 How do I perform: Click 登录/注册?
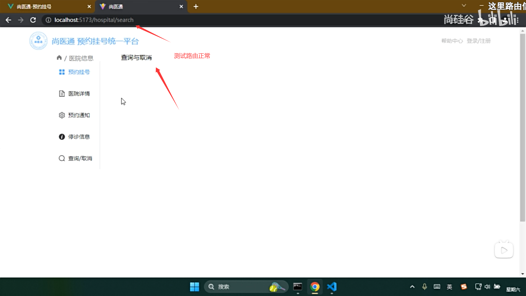point(479,41)
